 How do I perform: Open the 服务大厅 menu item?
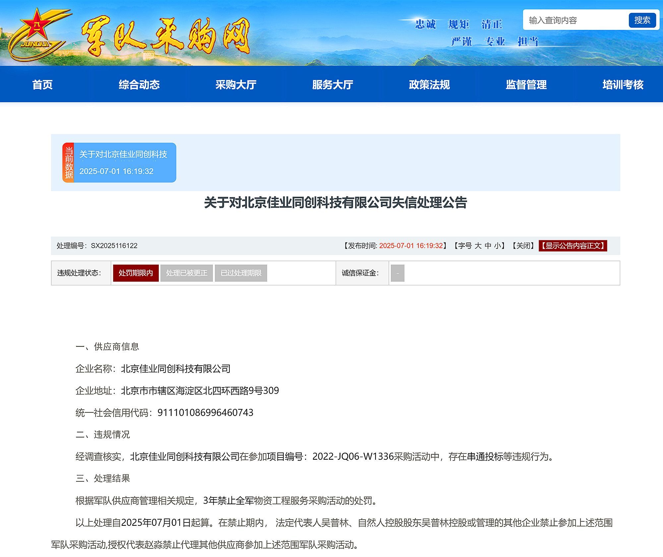click(333, 85)
